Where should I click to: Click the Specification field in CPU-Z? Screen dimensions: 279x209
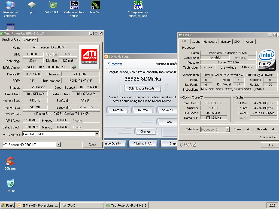point(239,75)
